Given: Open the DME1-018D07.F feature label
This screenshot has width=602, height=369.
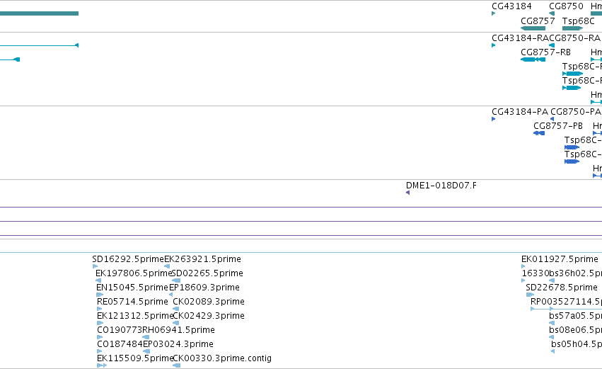Looking at the screenshot, I should tap(441, 186).
